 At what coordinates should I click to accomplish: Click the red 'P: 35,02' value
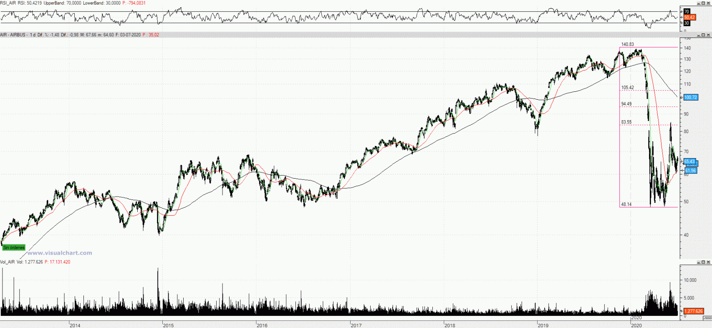tap(151, 35)
